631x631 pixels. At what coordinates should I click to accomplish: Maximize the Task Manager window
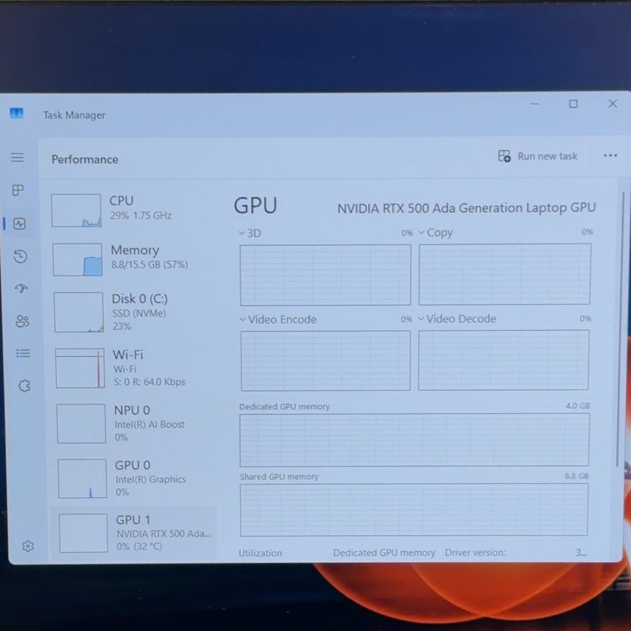tap(573, 104)
